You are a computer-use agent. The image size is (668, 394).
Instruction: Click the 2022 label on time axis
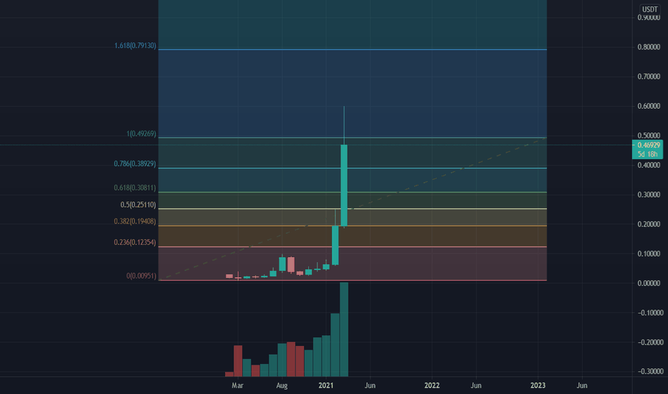click(x=431, y=385)
